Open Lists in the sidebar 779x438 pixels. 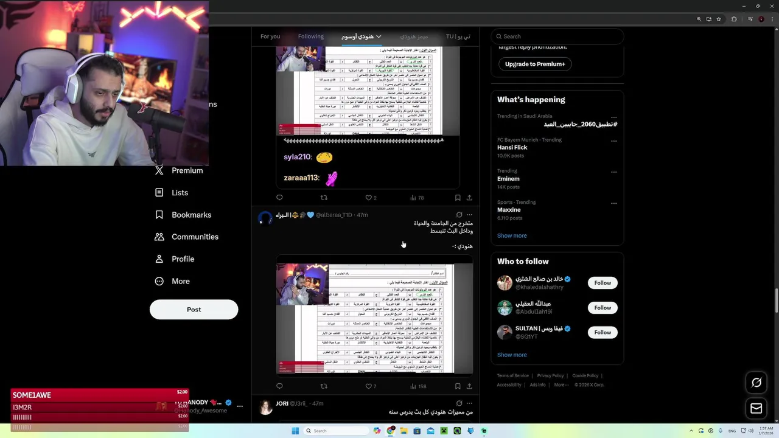tap(172, 192)
